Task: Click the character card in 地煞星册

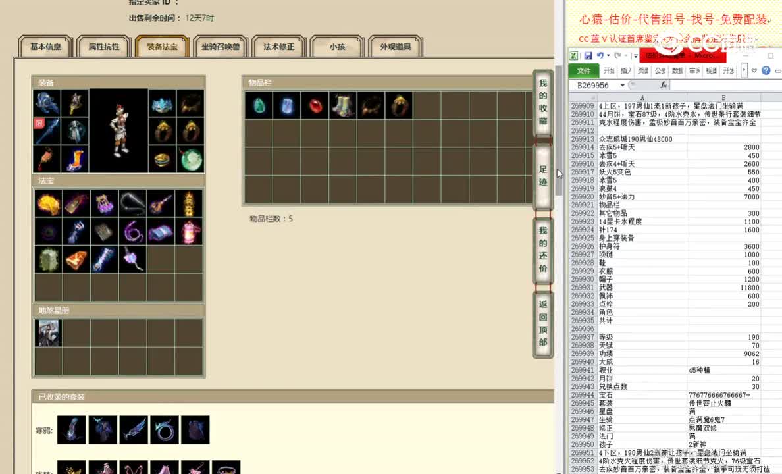Action: point(48,333)
